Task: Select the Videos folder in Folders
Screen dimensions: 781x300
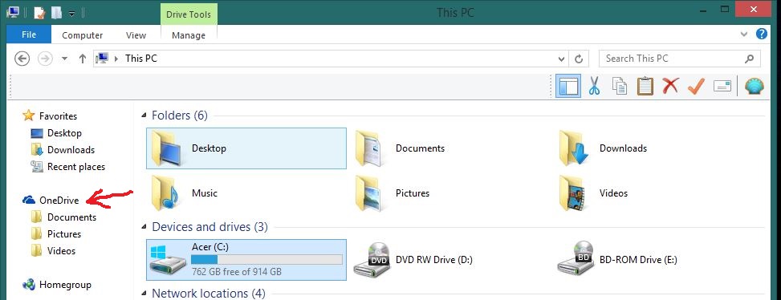Action: (x=592, y=193)
